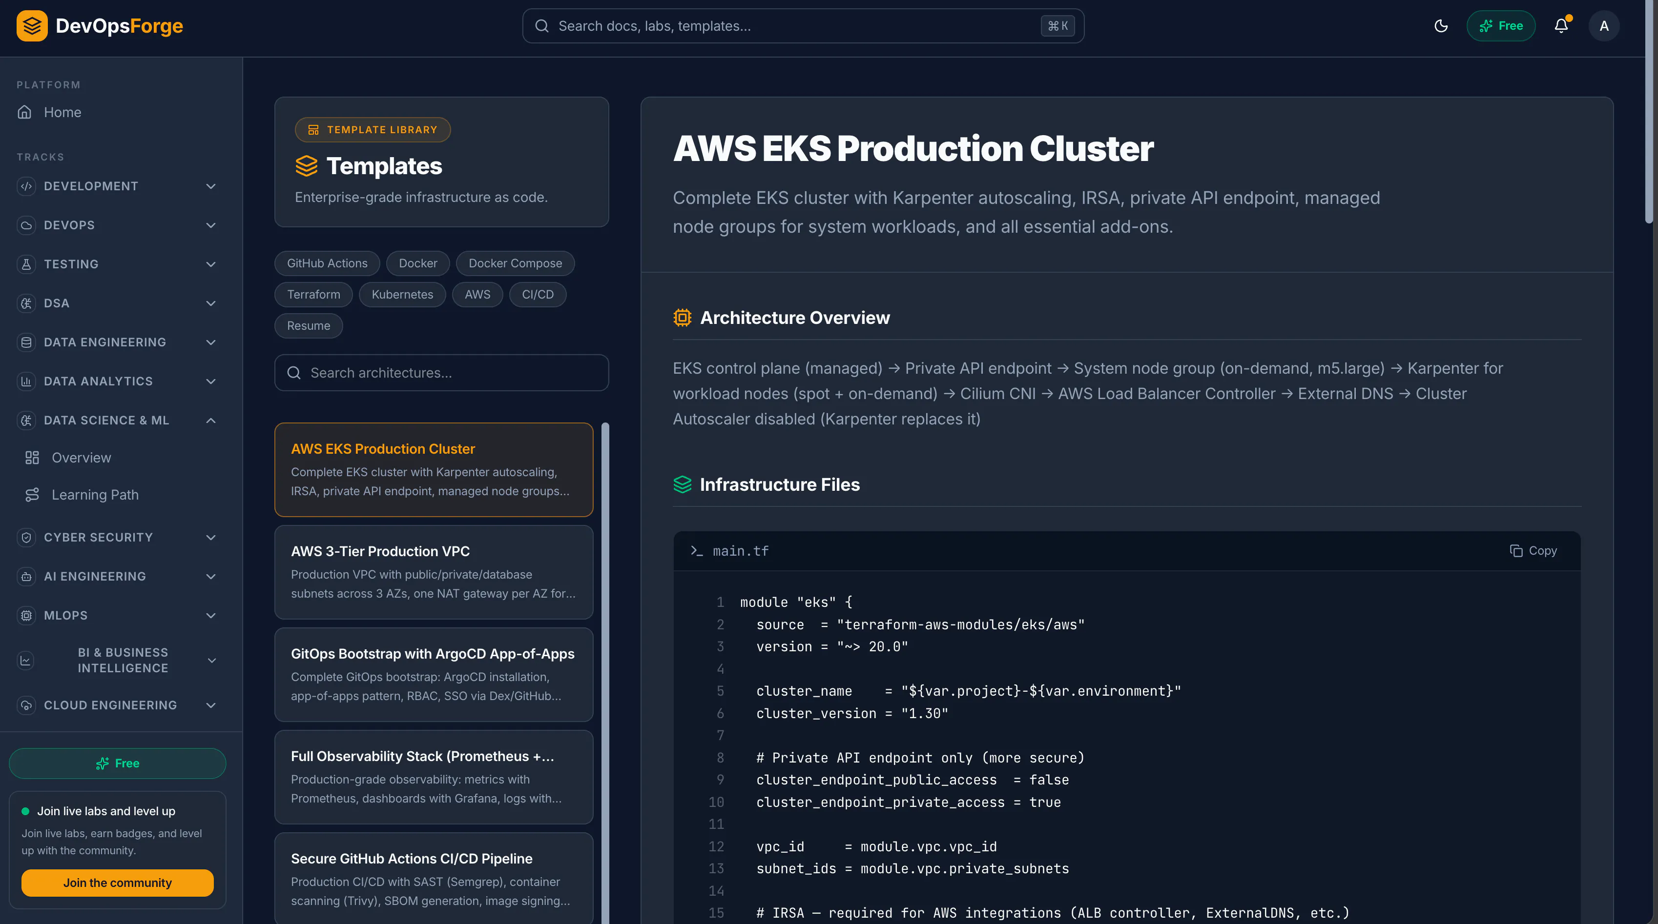This screenshot has height=924, width=1658.
Task: Expand the BI & Business Intelligence chevron
Action: (x=212, y=661)
